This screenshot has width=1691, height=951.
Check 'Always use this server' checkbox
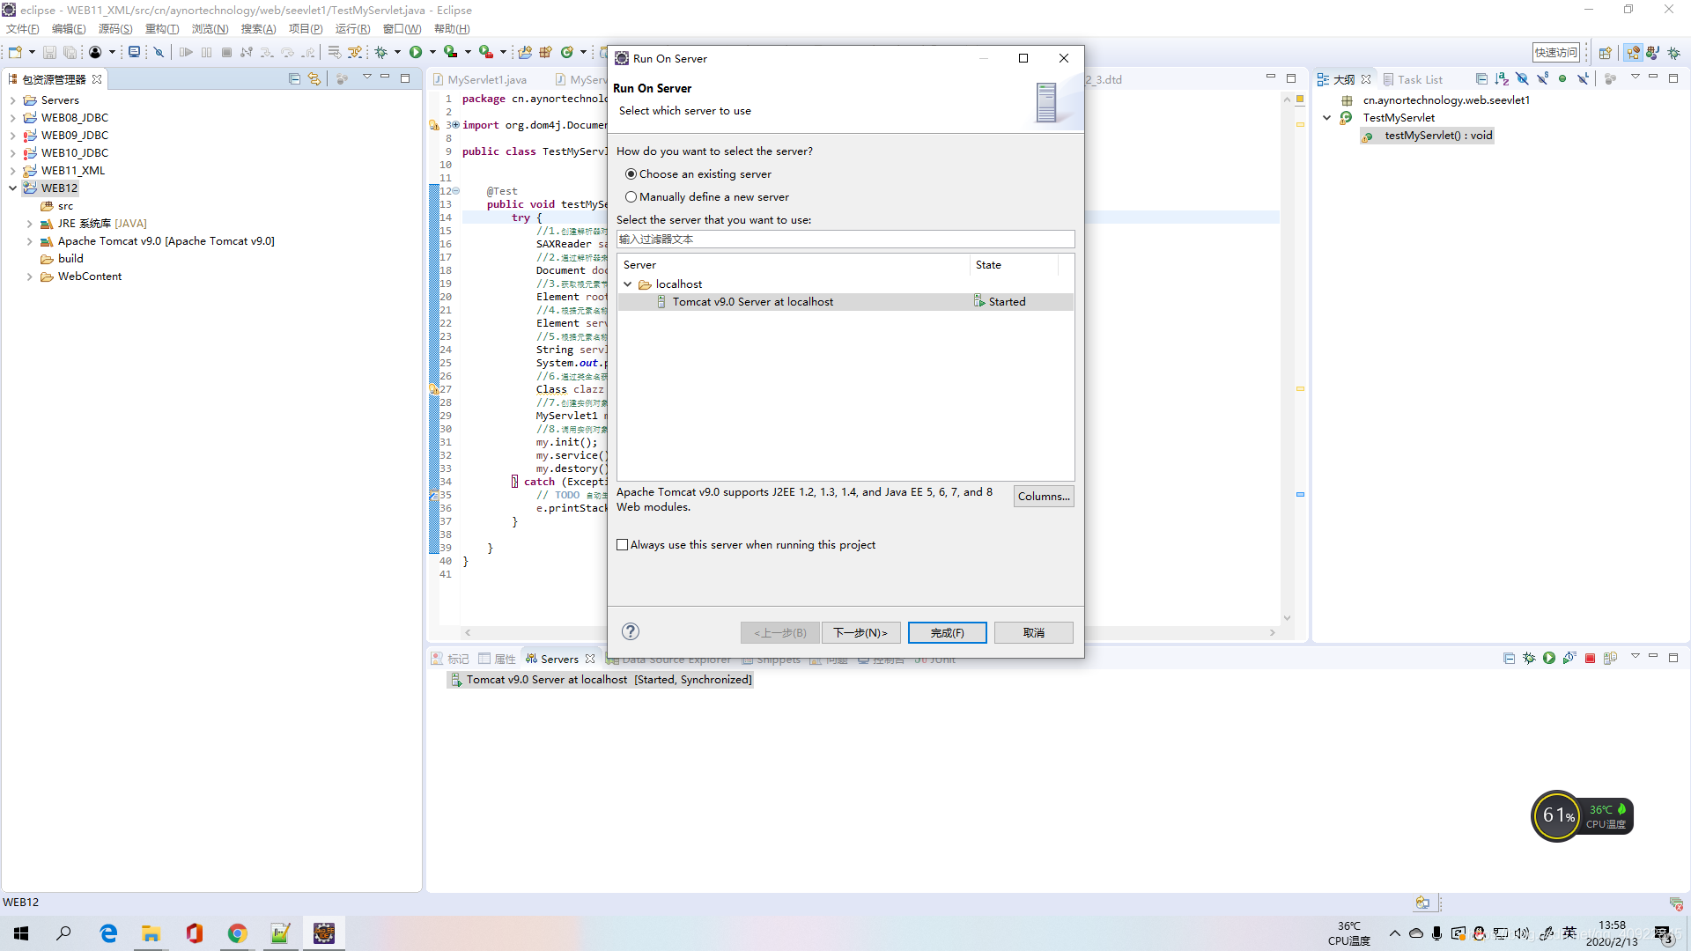pyautogui.click(x=623, y=545)
